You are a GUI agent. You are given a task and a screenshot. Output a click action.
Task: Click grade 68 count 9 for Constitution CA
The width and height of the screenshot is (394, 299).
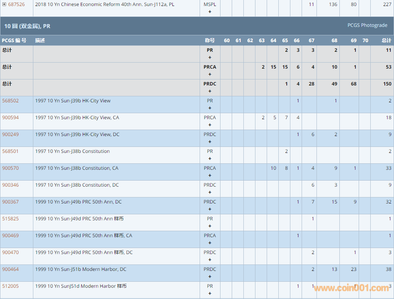[x=335, y=168]
